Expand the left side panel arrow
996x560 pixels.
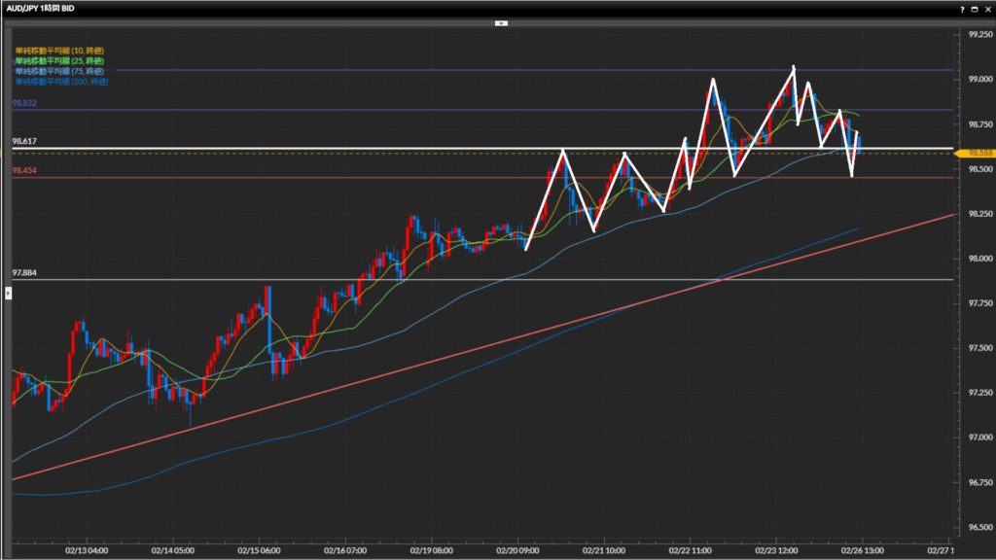tap(8, 291)
